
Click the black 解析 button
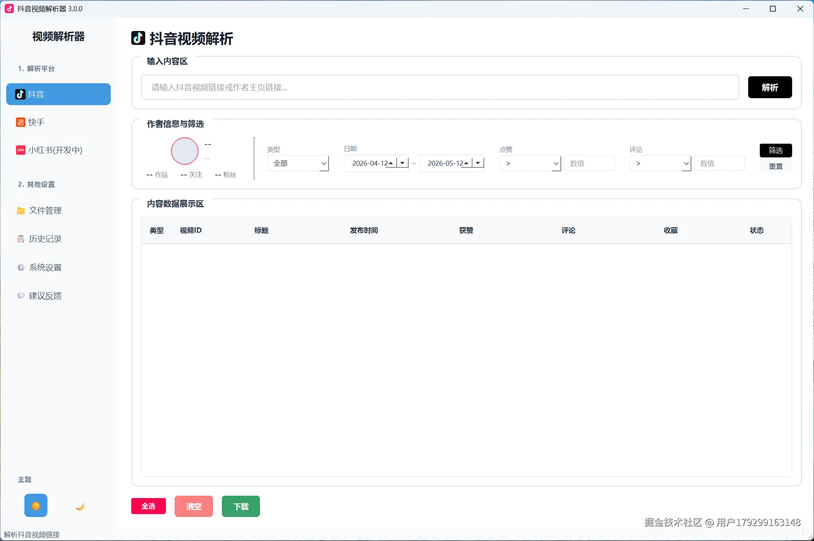[770, 87]
